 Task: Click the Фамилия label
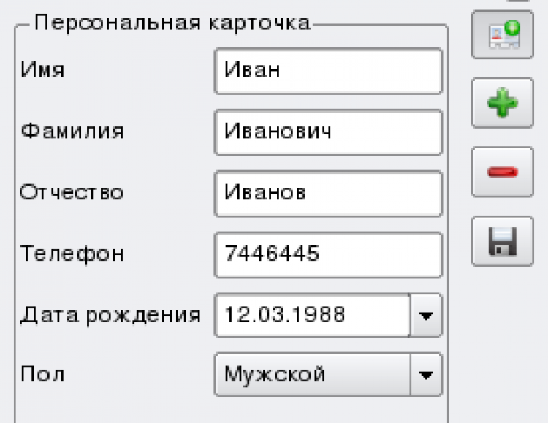[x=72, y=132]
